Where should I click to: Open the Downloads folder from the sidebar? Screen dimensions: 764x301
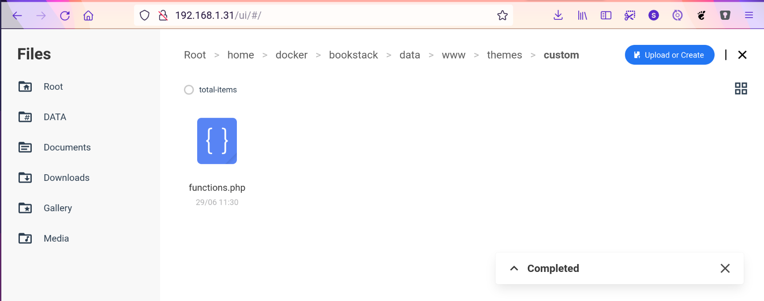[66, 177]
